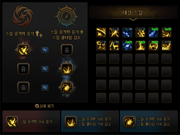Expand the 대상 스킬 header arrow
Image resolution: width=180 pixels, height=135 pixels.
click(133, 20)
